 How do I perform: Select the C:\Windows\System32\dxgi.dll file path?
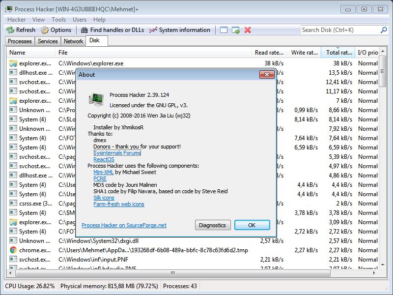pos(99,241)
